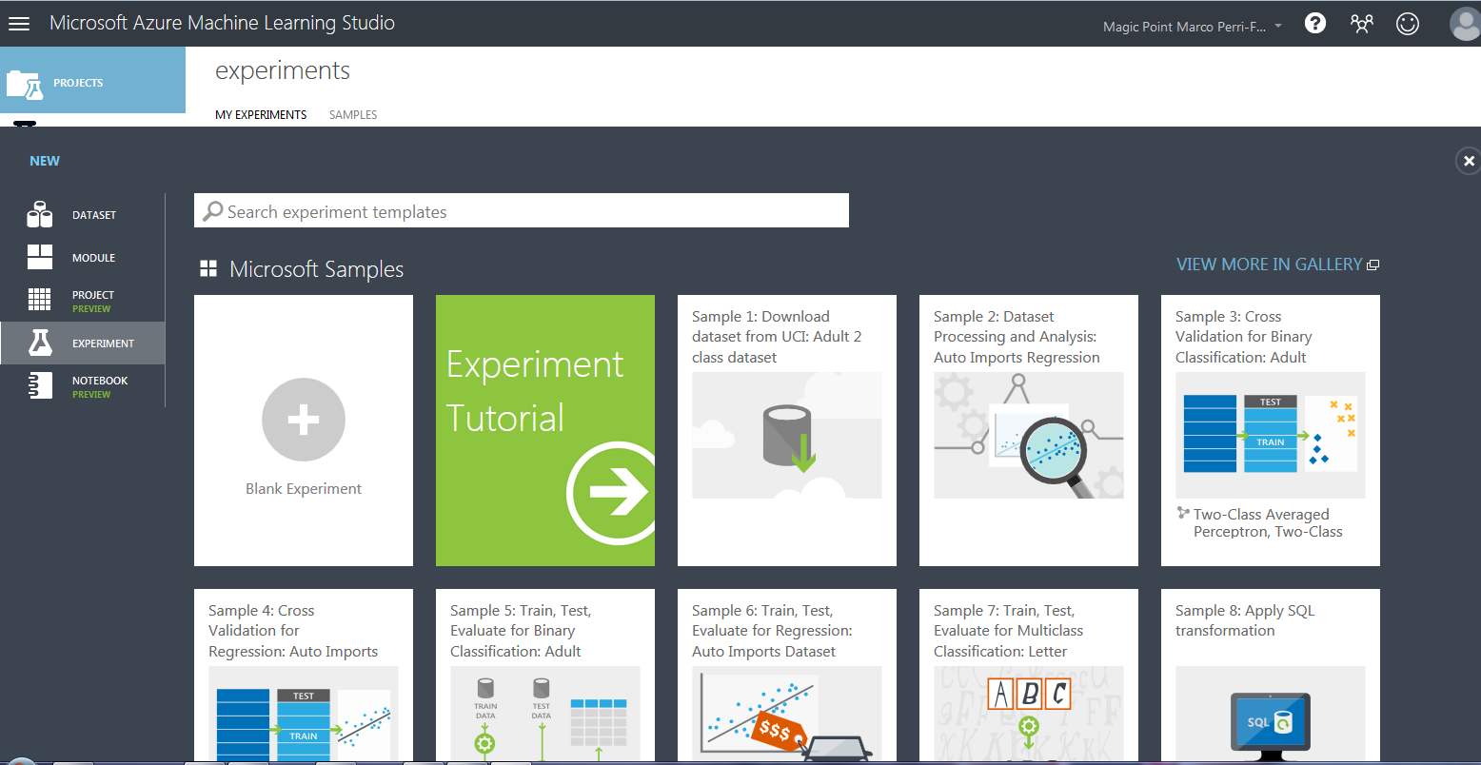The width and height of the screenshot is (1481, 765).
Task: Click the Project grid icon
Action: pyautogui.click(x=40, y=300)
